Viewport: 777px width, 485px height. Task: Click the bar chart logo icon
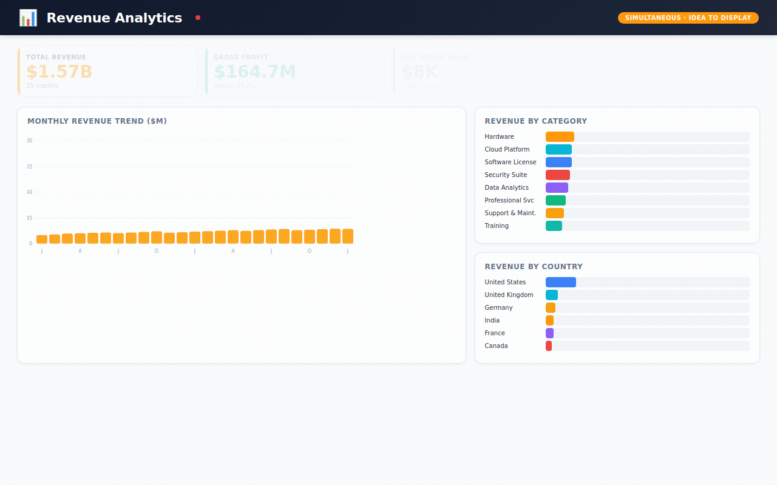coord(28,18)
